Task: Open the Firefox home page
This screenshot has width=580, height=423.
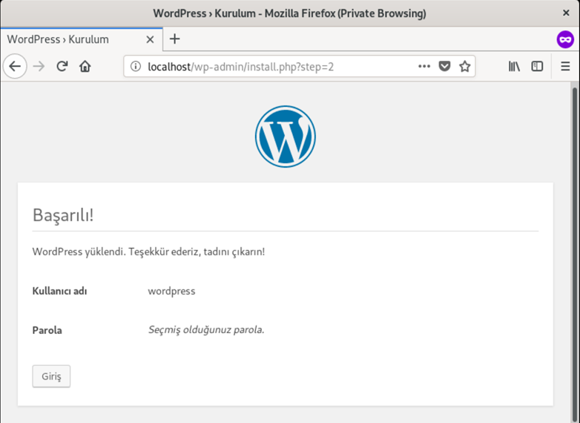Action: [x=85, y=67]
